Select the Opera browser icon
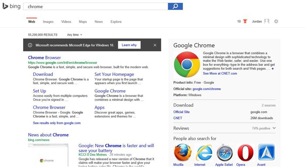This screenshot has height=167, width=305. pos(245,153)
